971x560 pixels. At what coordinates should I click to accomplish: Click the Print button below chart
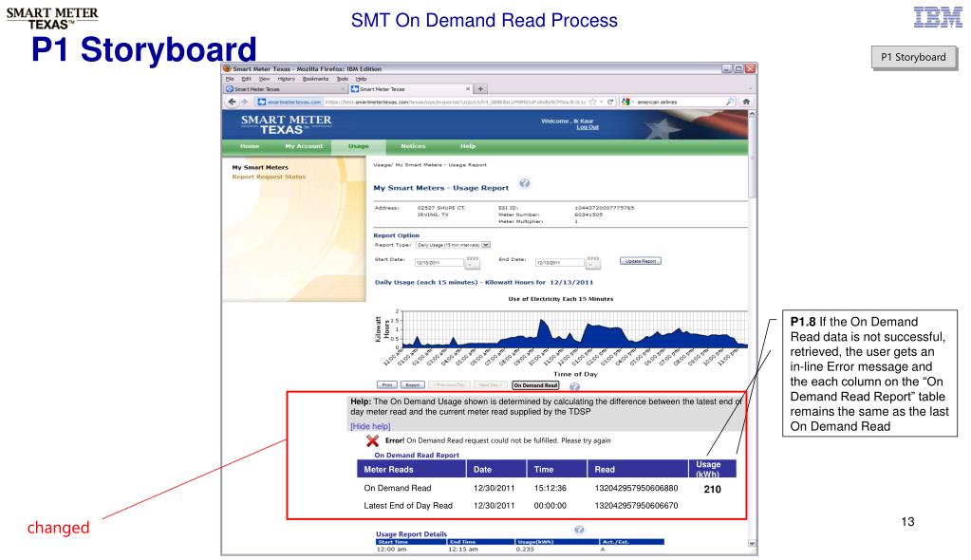pos(387,384)
